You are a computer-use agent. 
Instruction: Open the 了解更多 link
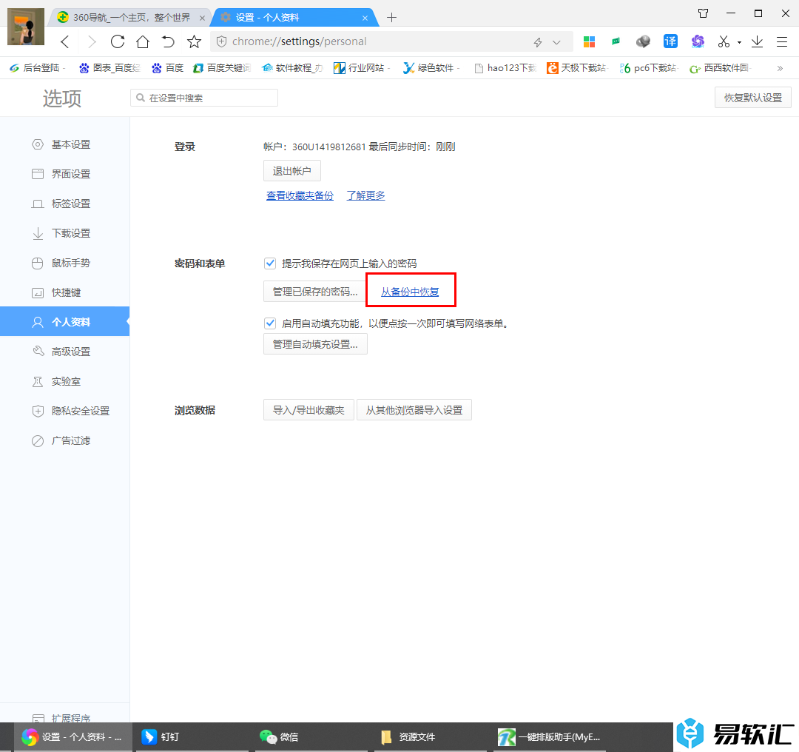pos(366,195)
